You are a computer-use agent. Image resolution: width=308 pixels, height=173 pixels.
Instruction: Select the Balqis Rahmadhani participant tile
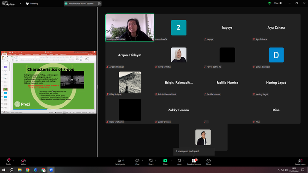(x=179, y=82)
